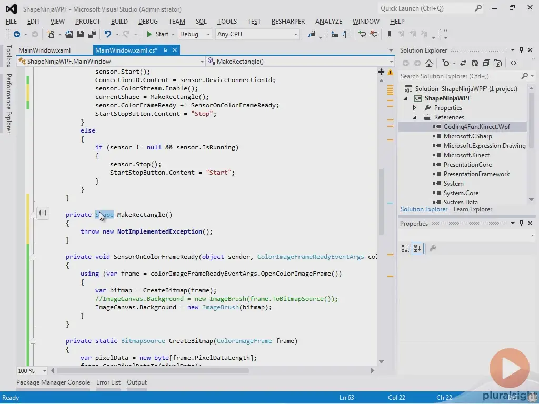Open the RESHARPER menu
This screenshot has width=539, height=404.
(288, 21)
